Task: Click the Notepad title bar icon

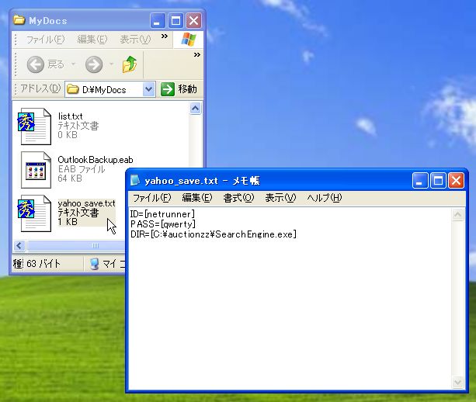Action: coord(135,180)
